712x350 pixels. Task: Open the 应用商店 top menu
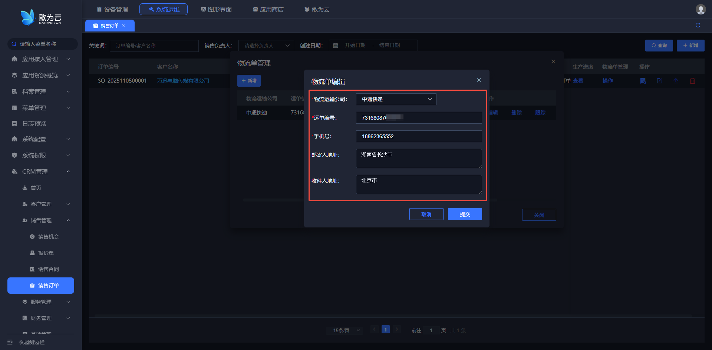point(268,9)
